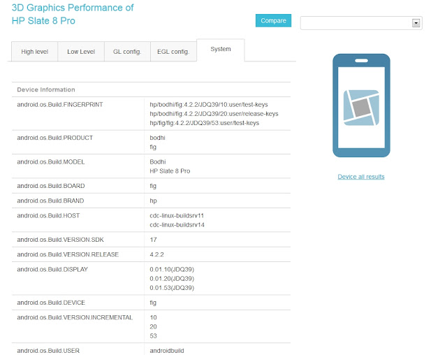The width and height of the screenshot is (447, 355).
Task: Click the phone device image
Action: click(361, 106)
